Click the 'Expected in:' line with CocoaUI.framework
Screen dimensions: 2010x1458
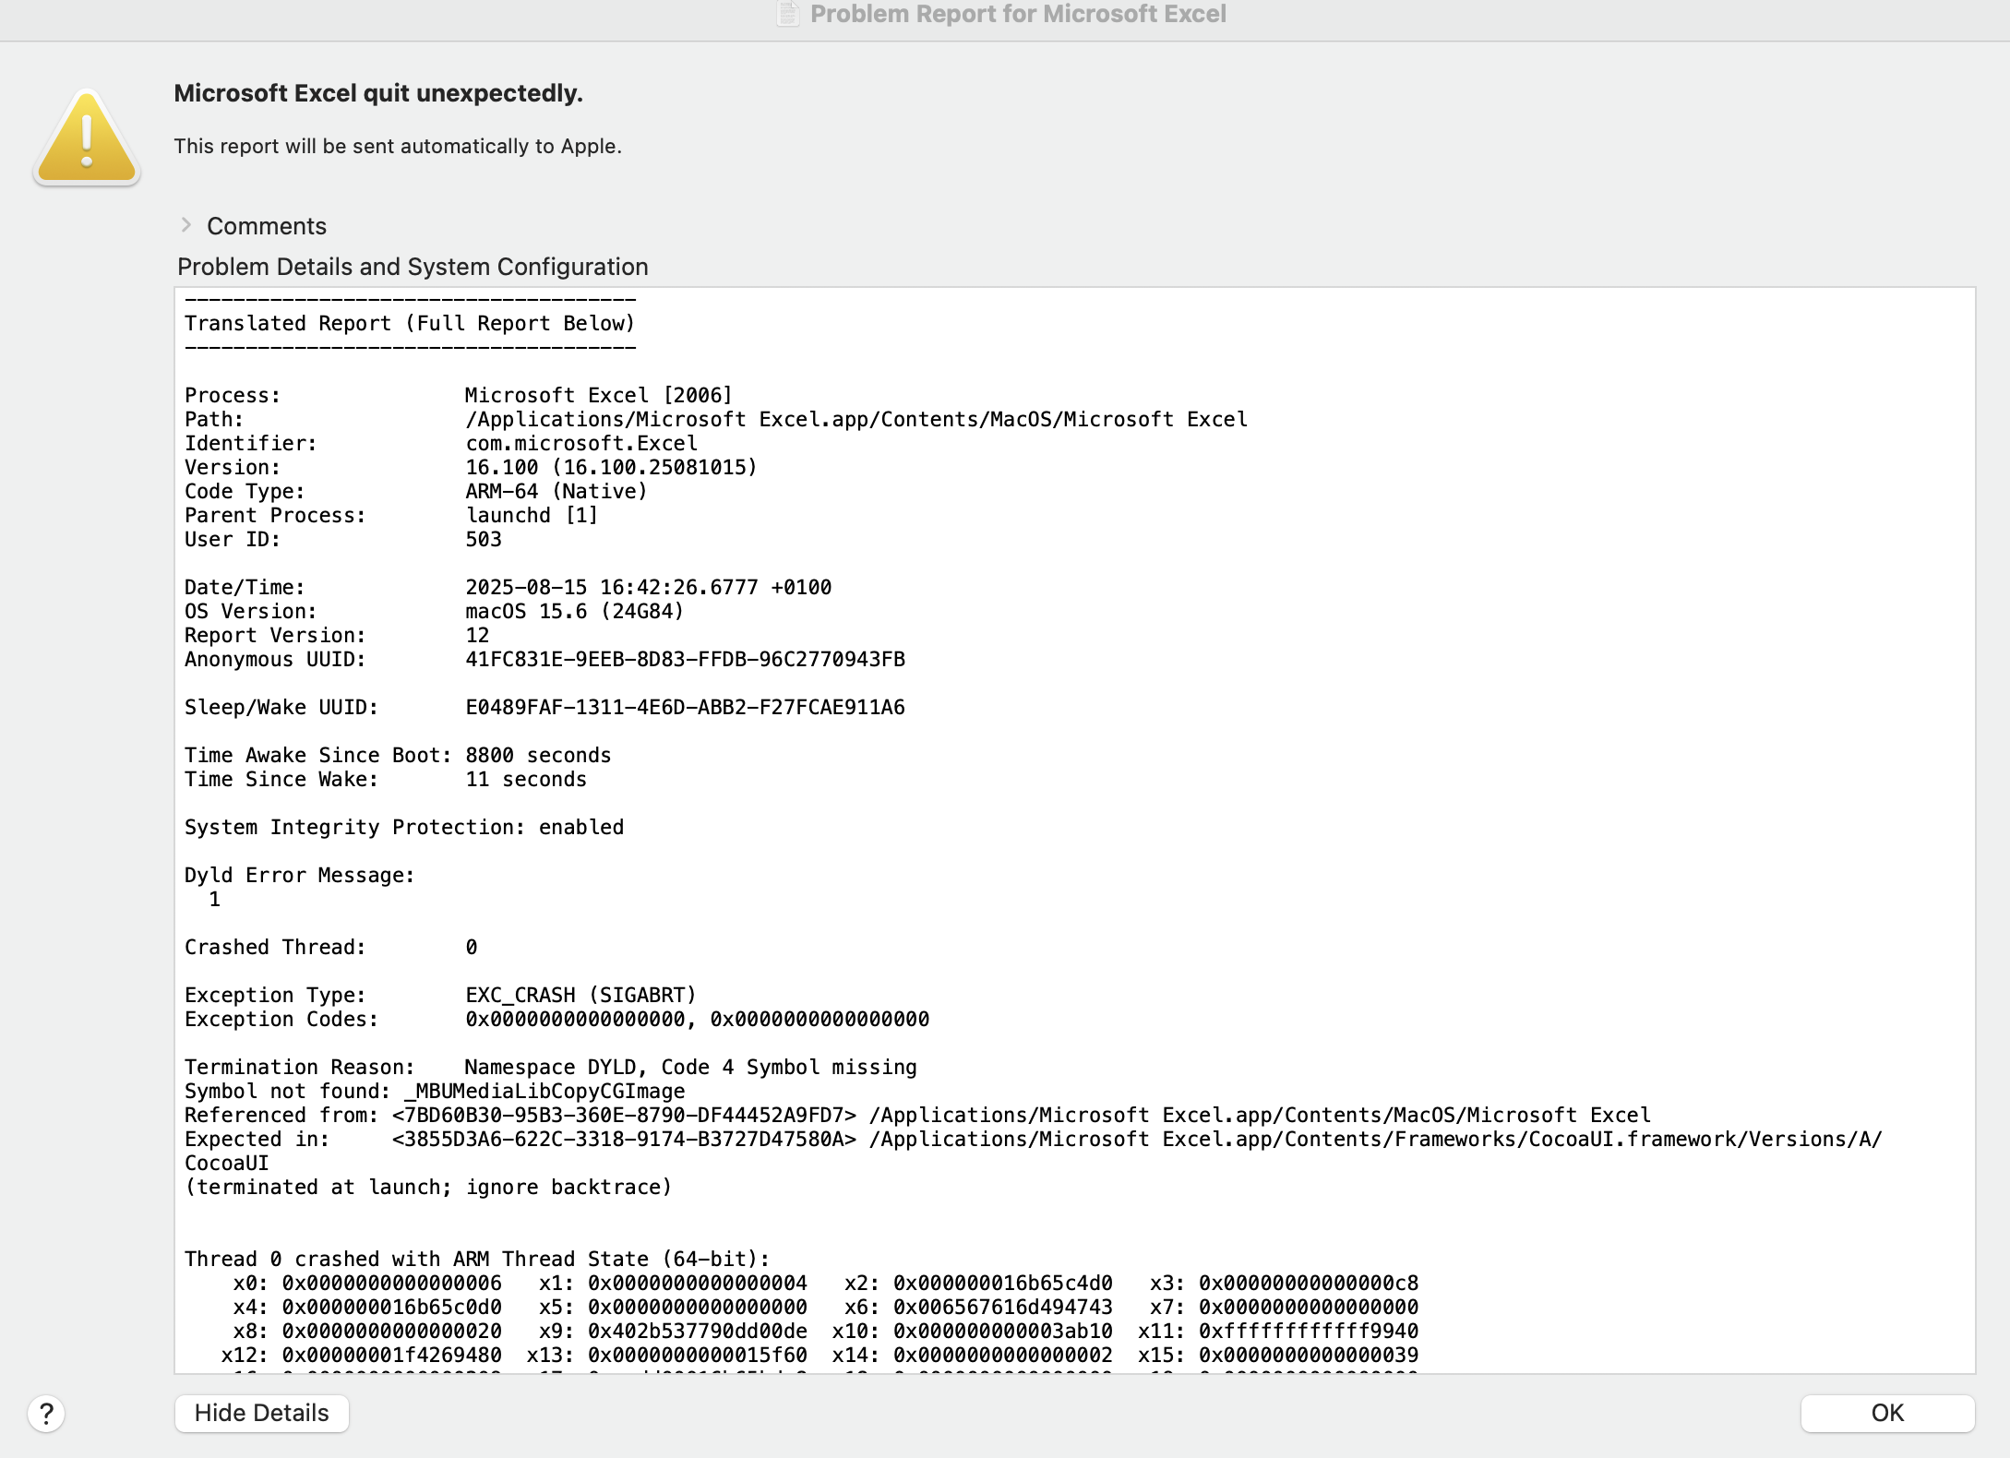click(x=1033, y=1139)
